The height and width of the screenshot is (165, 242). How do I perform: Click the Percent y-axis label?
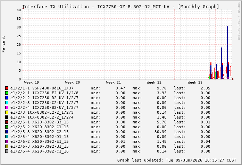[3, 44]
